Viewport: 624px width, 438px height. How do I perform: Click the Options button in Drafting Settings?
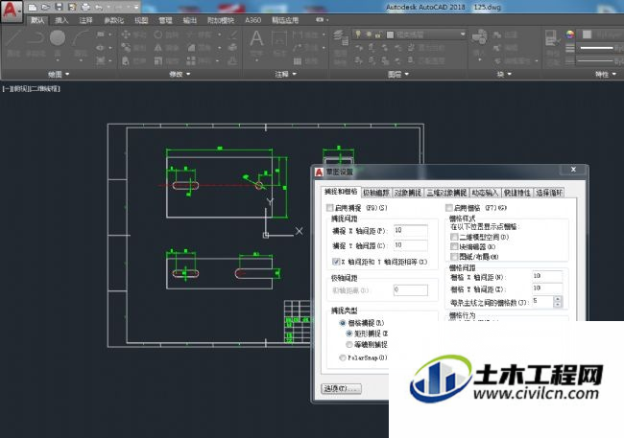341,388
